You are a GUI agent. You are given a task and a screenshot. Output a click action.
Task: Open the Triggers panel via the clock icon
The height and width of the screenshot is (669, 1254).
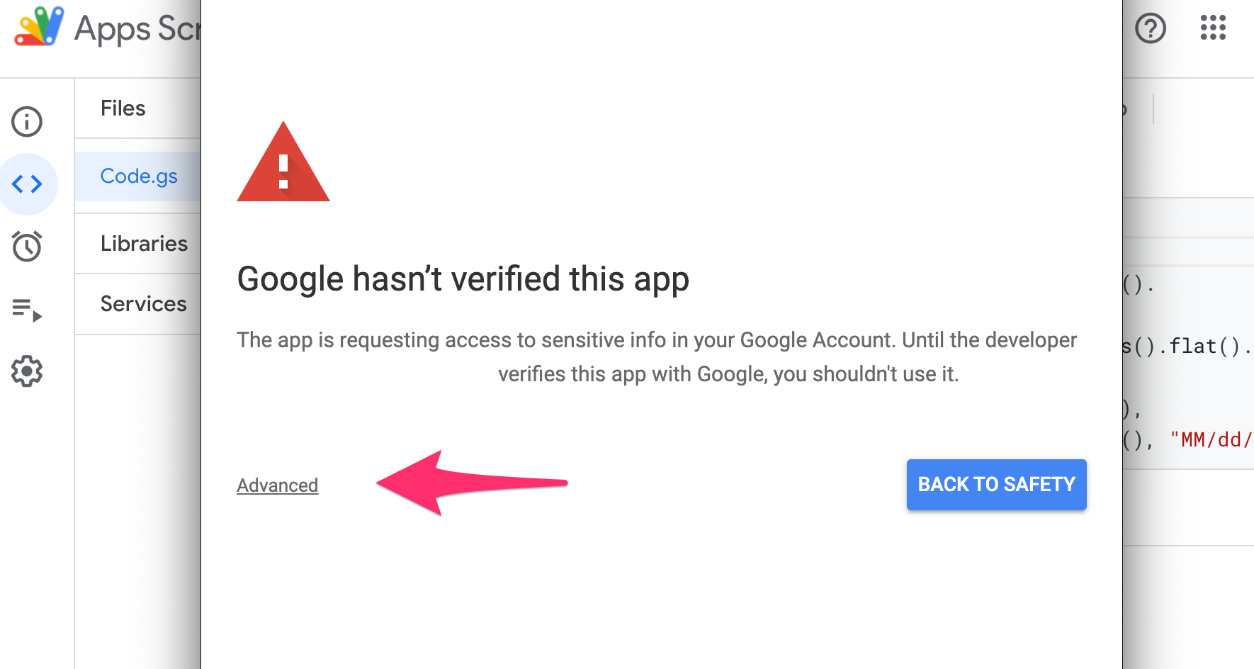coord(27,247)
